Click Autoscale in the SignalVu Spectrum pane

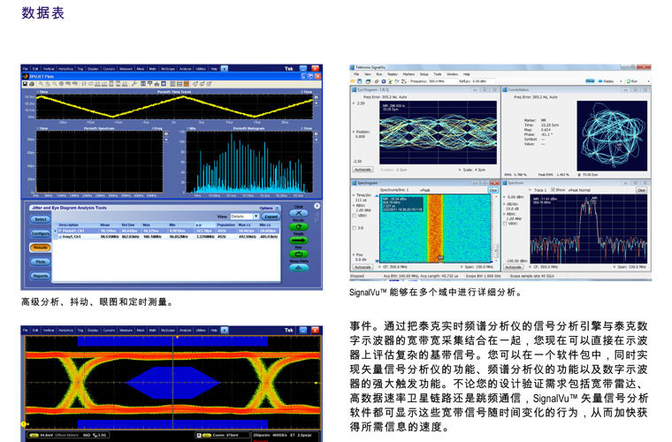[513, 267]
